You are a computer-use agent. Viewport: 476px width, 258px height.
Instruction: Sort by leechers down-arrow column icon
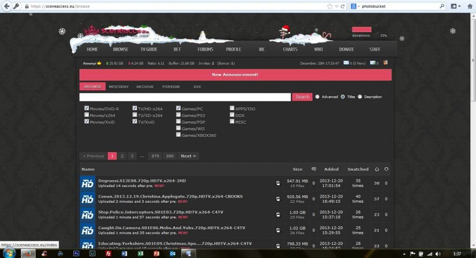[x=386, y=169]
